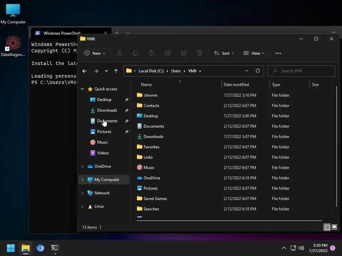This screenshot has height=256, width=342.
Task: Click the vertical scrollbar in file list
Action: [x=337, y=146]
